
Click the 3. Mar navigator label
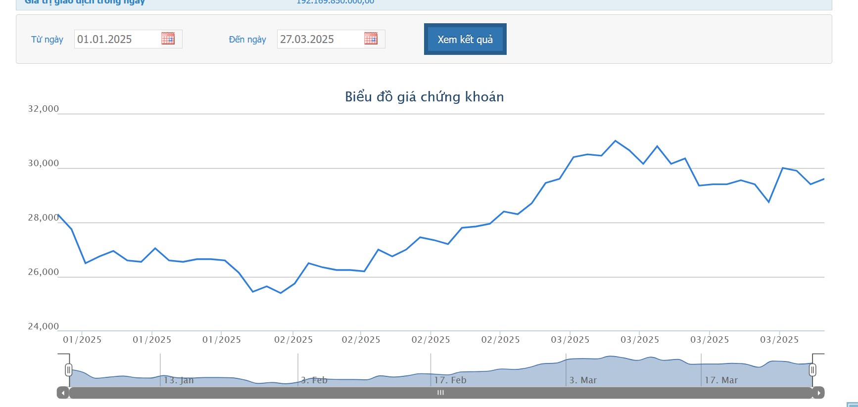(x=583, y=380)
